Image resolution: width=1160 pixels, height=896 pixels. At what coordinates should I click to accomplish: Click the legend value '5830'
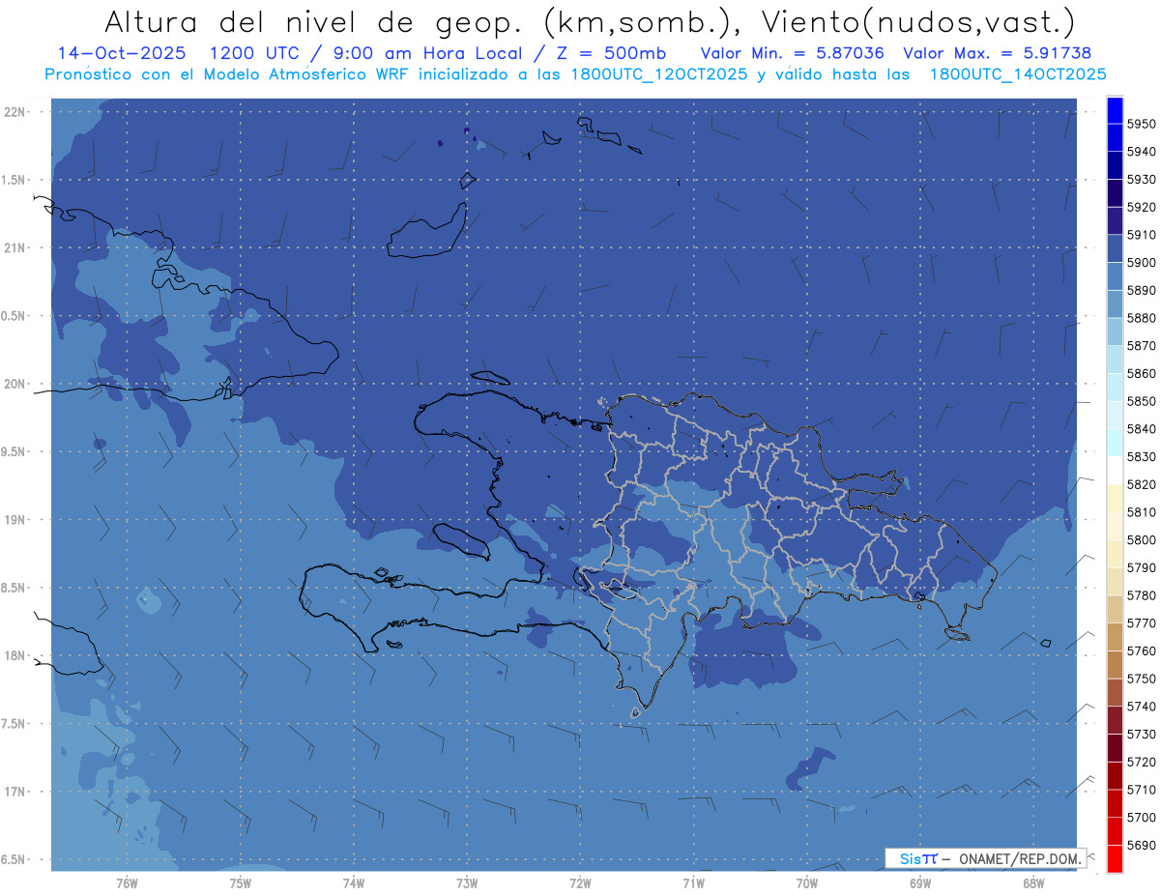[x=1142, y=457]
